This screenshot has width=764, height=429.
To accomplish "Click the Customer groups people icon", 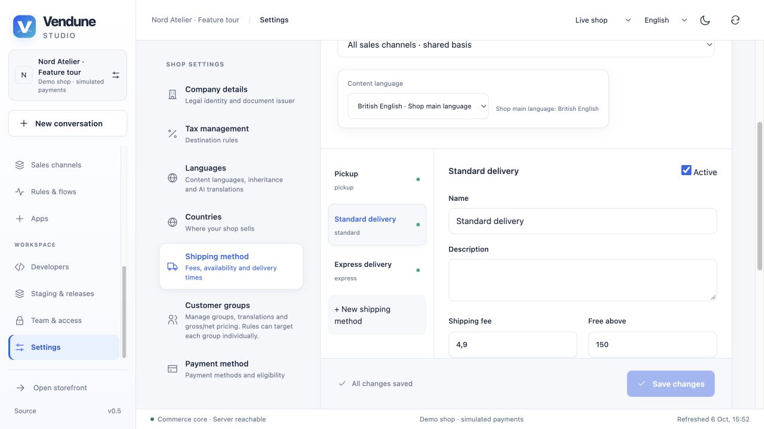I will pyautogui.click(x=172, y=320).
